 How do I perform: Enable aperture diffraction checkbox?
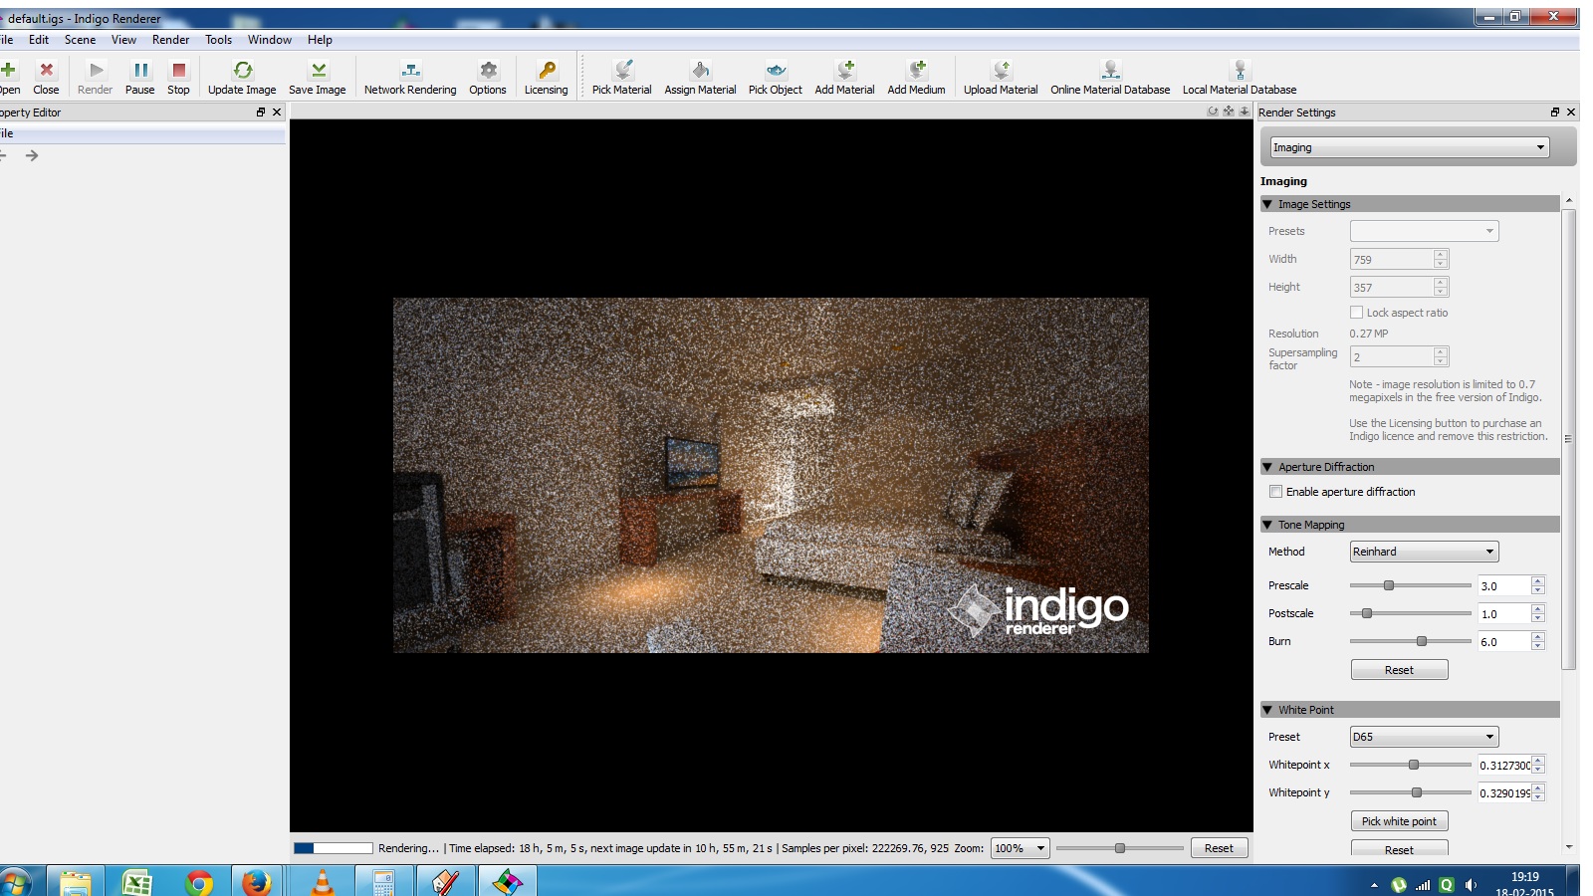coord(1276,492)
